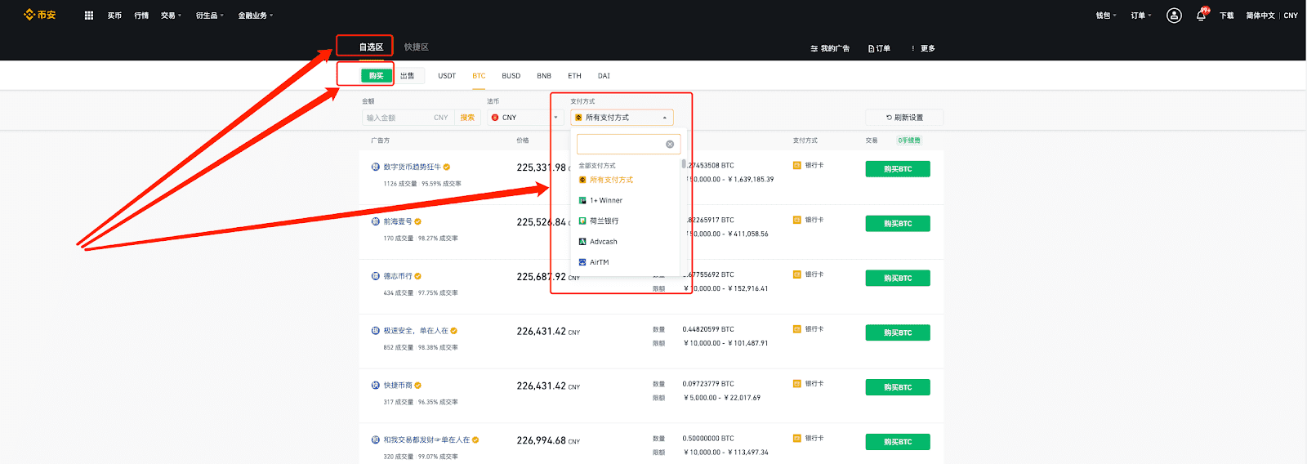Open 简体中文 language selector

[1260, 16]
